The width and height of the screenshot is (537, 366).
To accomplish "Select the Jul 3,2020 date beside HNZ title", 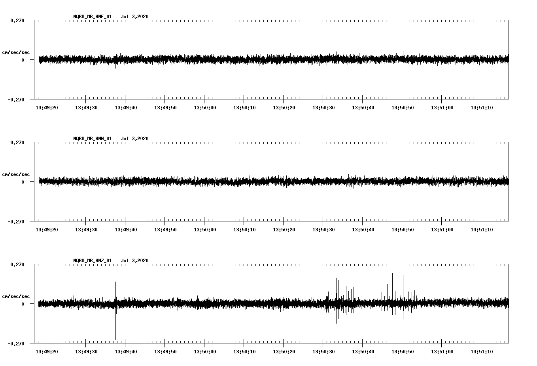I will 135,261.
